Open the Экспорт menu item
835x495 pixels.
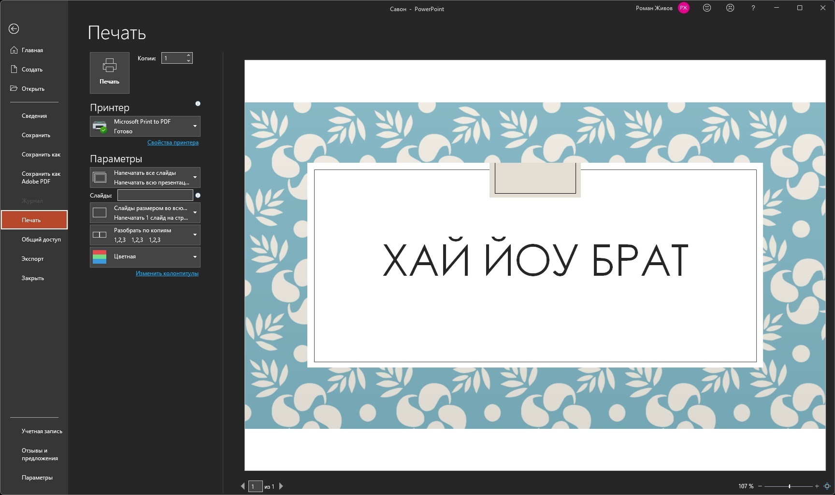pos(33,259)
